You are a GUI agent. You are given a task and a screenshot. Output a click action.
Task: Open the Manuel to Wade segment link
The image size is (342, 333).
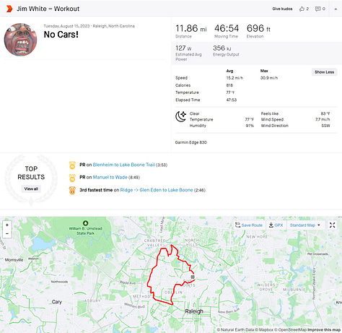tap(110, 177)
